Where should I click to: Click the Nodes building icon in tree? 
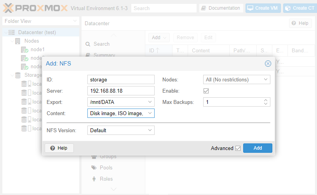pos(18,41)
